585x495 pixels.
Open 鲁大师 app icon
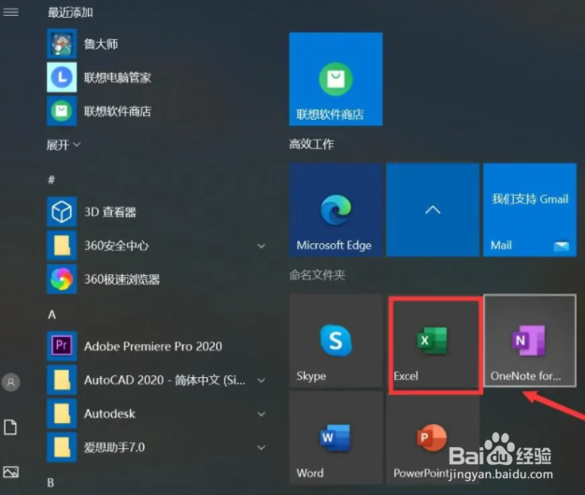point(62,44)
